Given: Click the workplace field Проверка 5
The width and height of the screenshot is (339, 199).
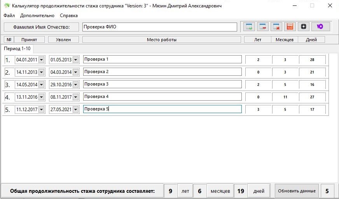Looking at the screenshot, I should pyautogui.click(x=163, y=109).
